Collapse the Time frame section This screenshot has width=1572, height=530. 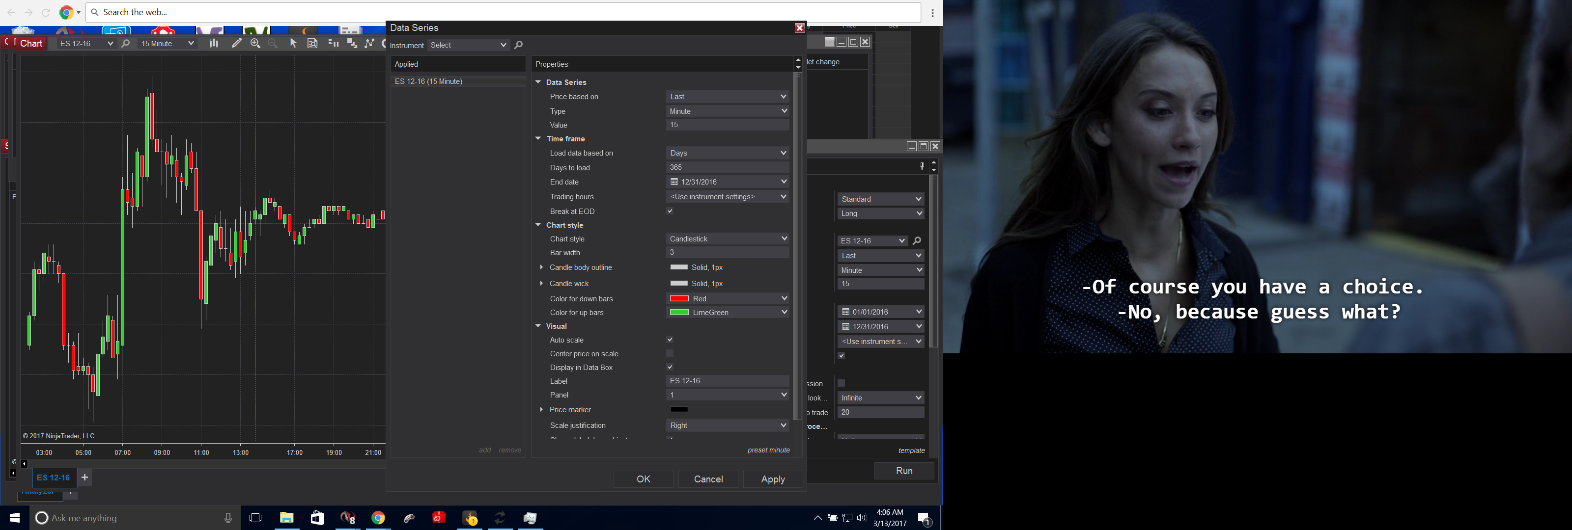538,138
